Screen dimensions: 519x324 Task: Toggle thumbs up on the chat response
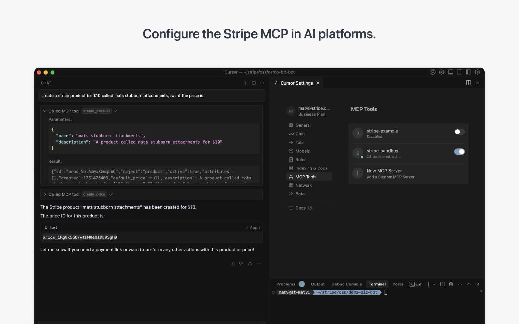(x=233, y=263)
